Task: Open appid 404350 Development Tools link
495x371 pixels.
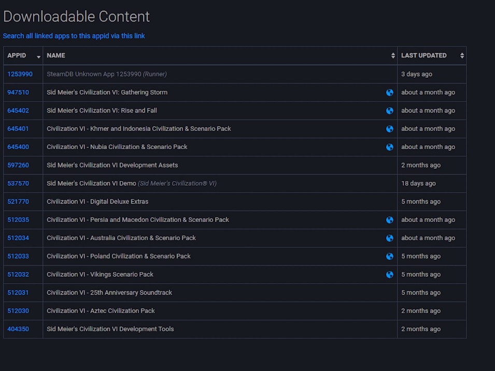Action: (x=18, y=329)
